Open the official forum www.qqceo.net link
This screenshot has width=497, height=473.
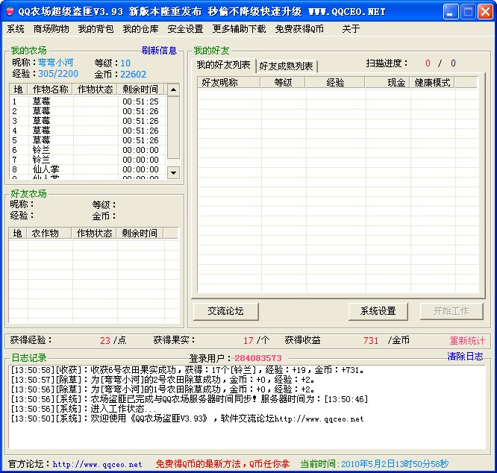coord(97,464)
